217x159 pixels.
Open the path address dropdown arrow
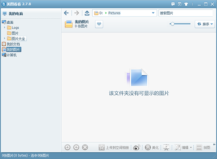tap(153, 13)
